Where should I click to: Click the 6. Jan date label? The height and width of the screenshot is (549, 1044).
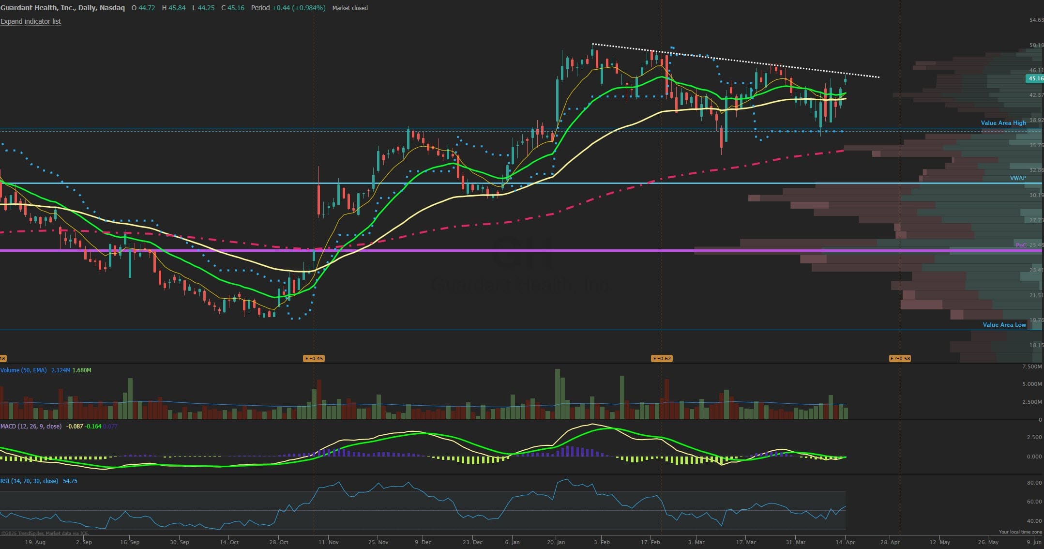pyautogui.click(x=512, y=542)
